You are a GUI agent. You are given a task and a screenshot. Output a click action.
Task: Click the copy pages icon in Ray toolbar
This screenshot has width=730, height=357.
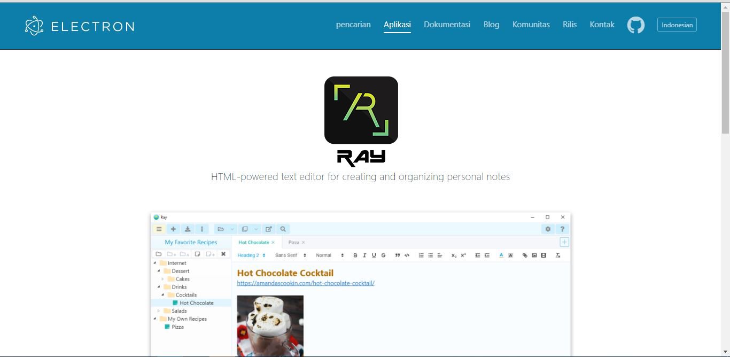click(245, 229)
